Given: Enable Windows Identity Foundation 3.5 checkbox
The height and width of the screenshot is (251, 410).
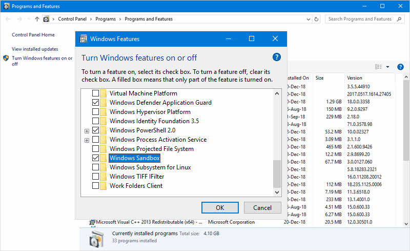Looking at the screenshot, I should click(95, 121).
